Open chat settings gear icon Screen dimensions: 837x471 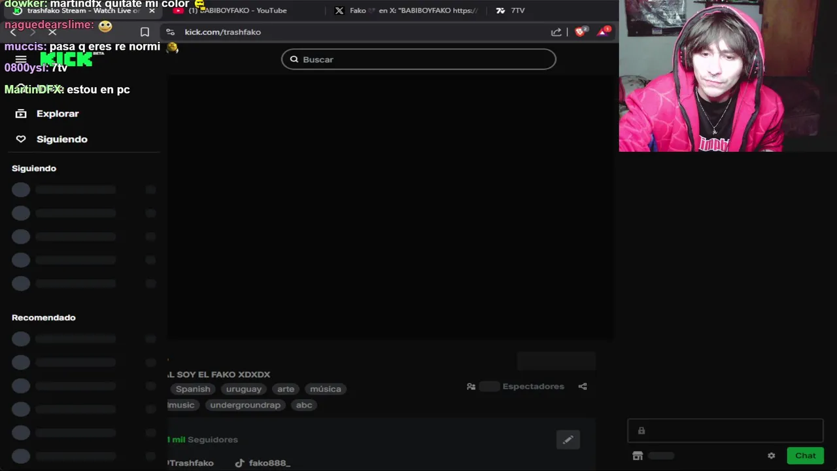click(x=772, y=456)
